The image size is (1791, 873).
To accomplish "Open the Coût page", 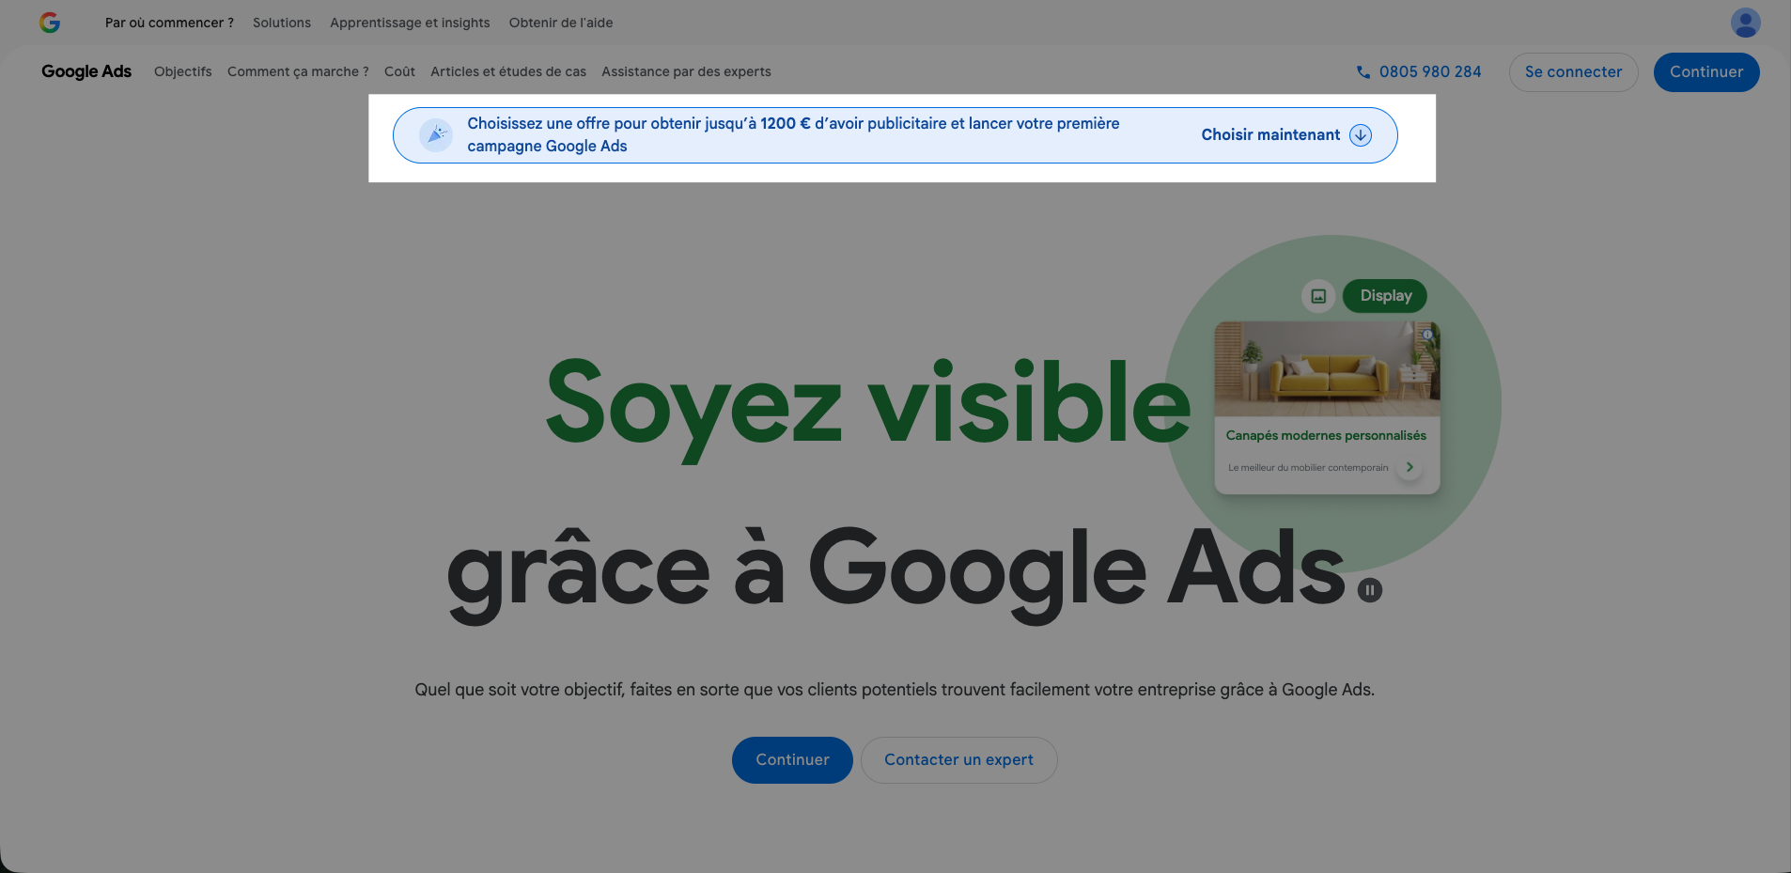I will (399, 71).
